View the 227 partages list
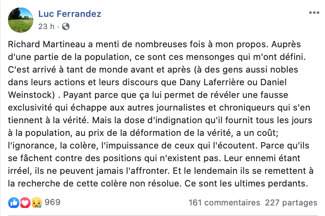 [291, 202]
